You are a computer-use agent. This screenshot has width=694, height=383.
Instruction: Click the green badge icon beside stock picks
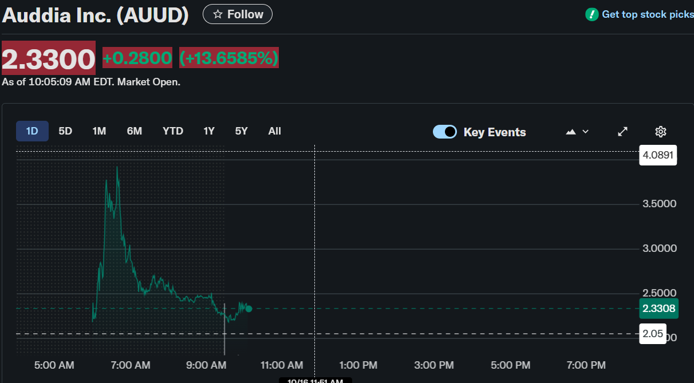click(592, 14)
